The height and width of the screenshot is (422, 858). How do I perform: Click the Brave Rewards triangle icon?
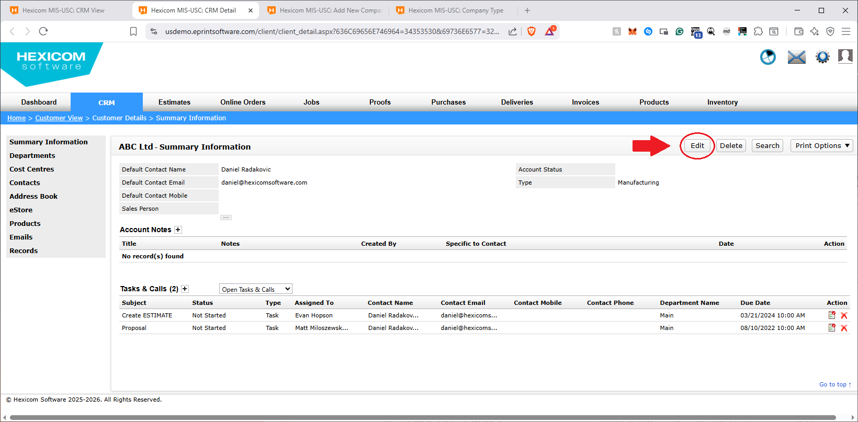click(549, 31)
